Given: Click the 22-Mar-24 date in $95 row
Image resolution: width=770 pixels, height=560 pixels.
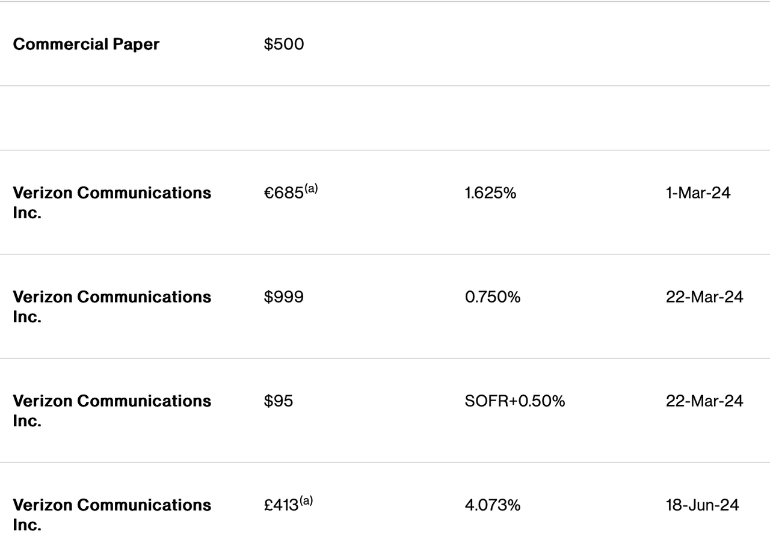Looking at the screenshot, I should click(704, 401).
